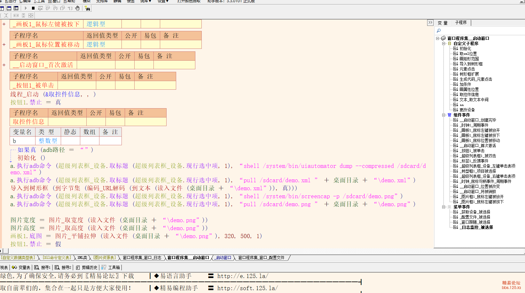Select _时钟1_周期事件 in the event tree
The height and width of the screenshot is (293, 525).
coord(474,125)
